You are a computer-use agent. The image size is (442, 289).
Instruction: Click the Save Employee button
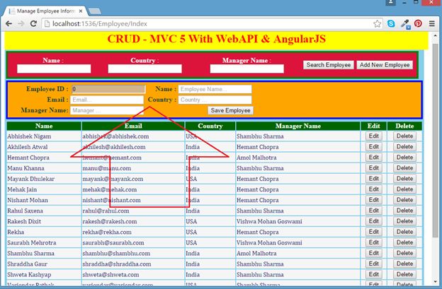coord(231,110)
